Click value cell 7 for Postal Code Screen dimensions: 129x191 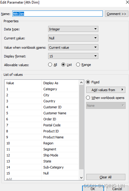[23, 125]
